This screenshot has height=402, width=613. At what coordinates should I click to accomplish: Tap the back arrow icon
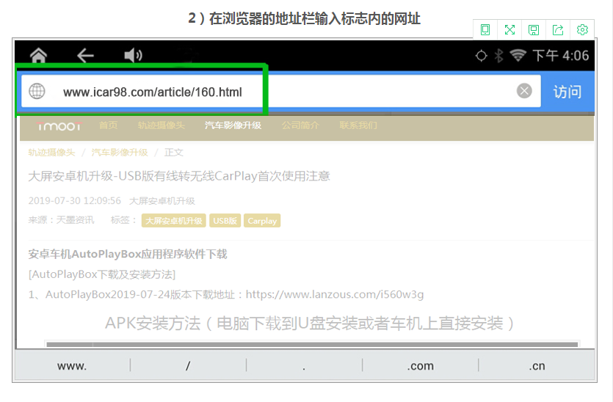85,56
